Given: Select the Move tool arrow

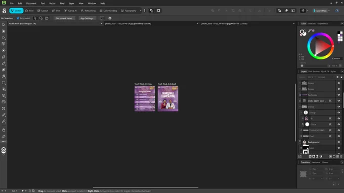Looking at the screenshot, I should point(4,25).
